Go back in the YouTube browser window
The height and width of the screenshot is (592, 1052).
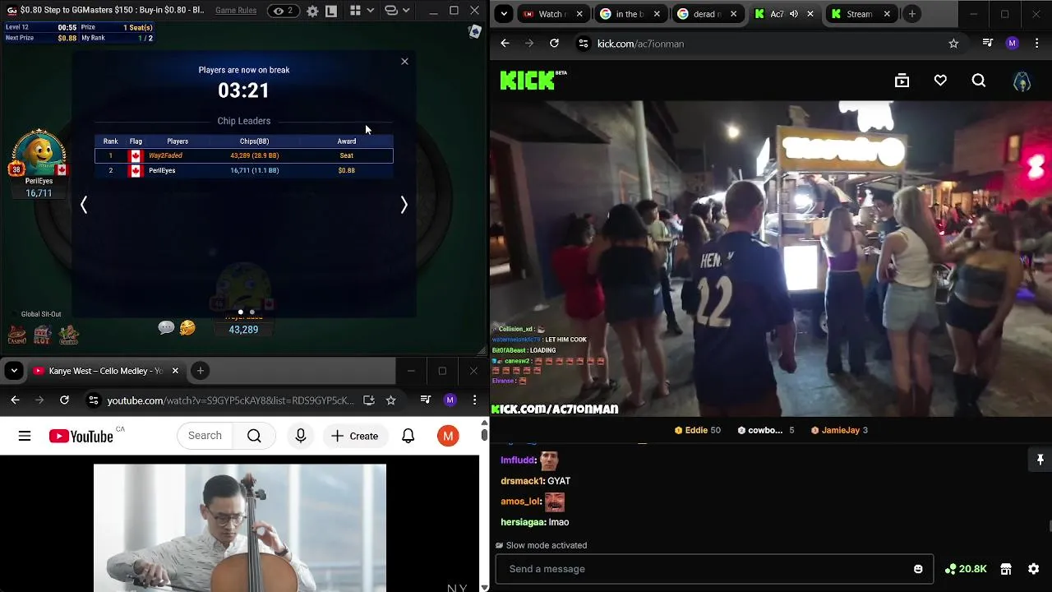(15, 400)
